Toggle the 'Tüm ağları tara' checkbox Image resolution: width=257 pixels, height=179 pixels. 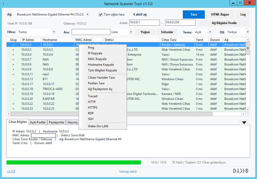tap(101, 14)
